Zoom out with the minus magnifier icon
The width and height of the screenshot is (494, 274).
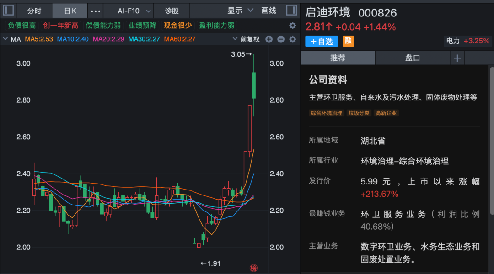click(281, 40)
